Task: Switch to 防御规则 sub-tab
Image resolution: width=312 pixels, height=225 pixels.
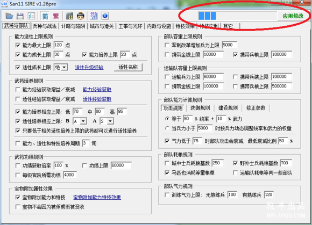Action: click(x=200, y=108)
